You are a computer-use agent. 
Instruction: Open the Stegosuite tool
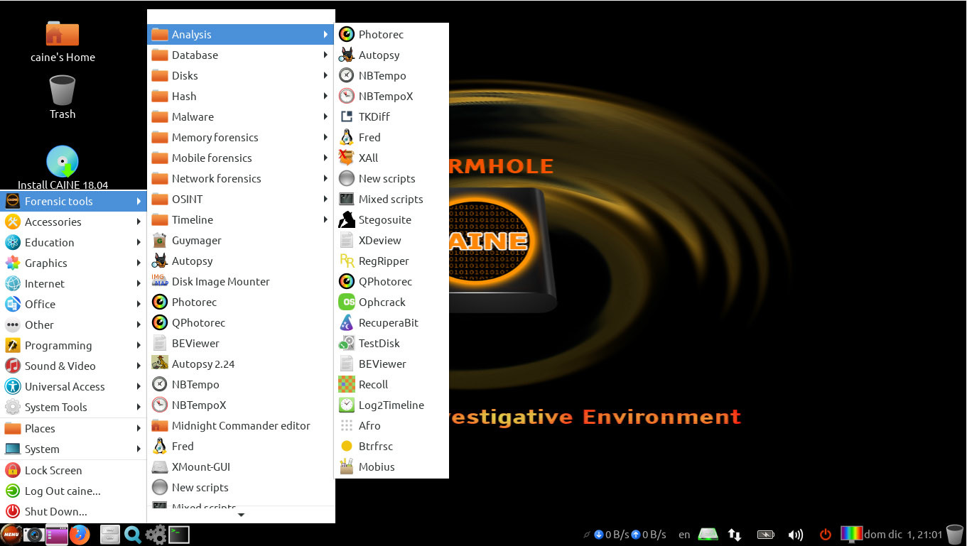tap(384, 219)
